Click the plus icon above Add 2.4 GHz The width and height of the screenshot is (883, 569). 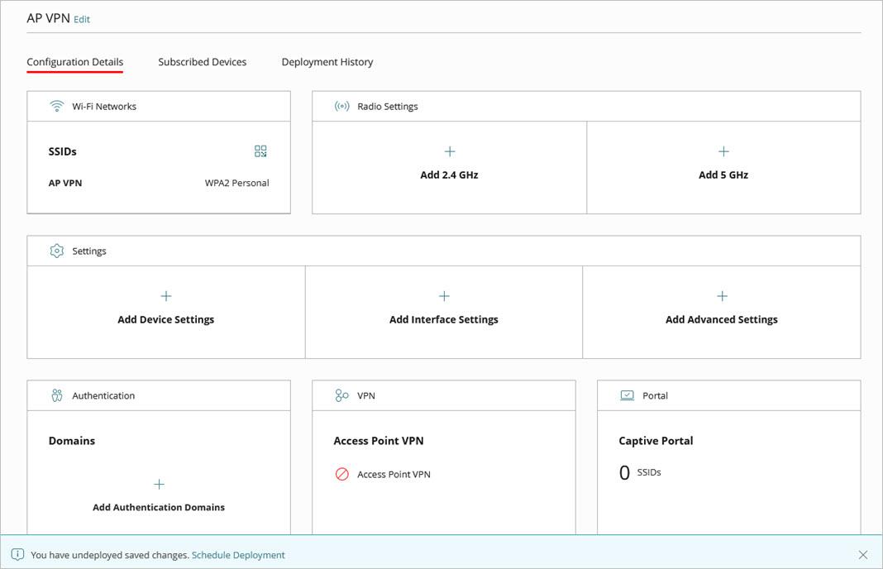(x=449, y=151)
